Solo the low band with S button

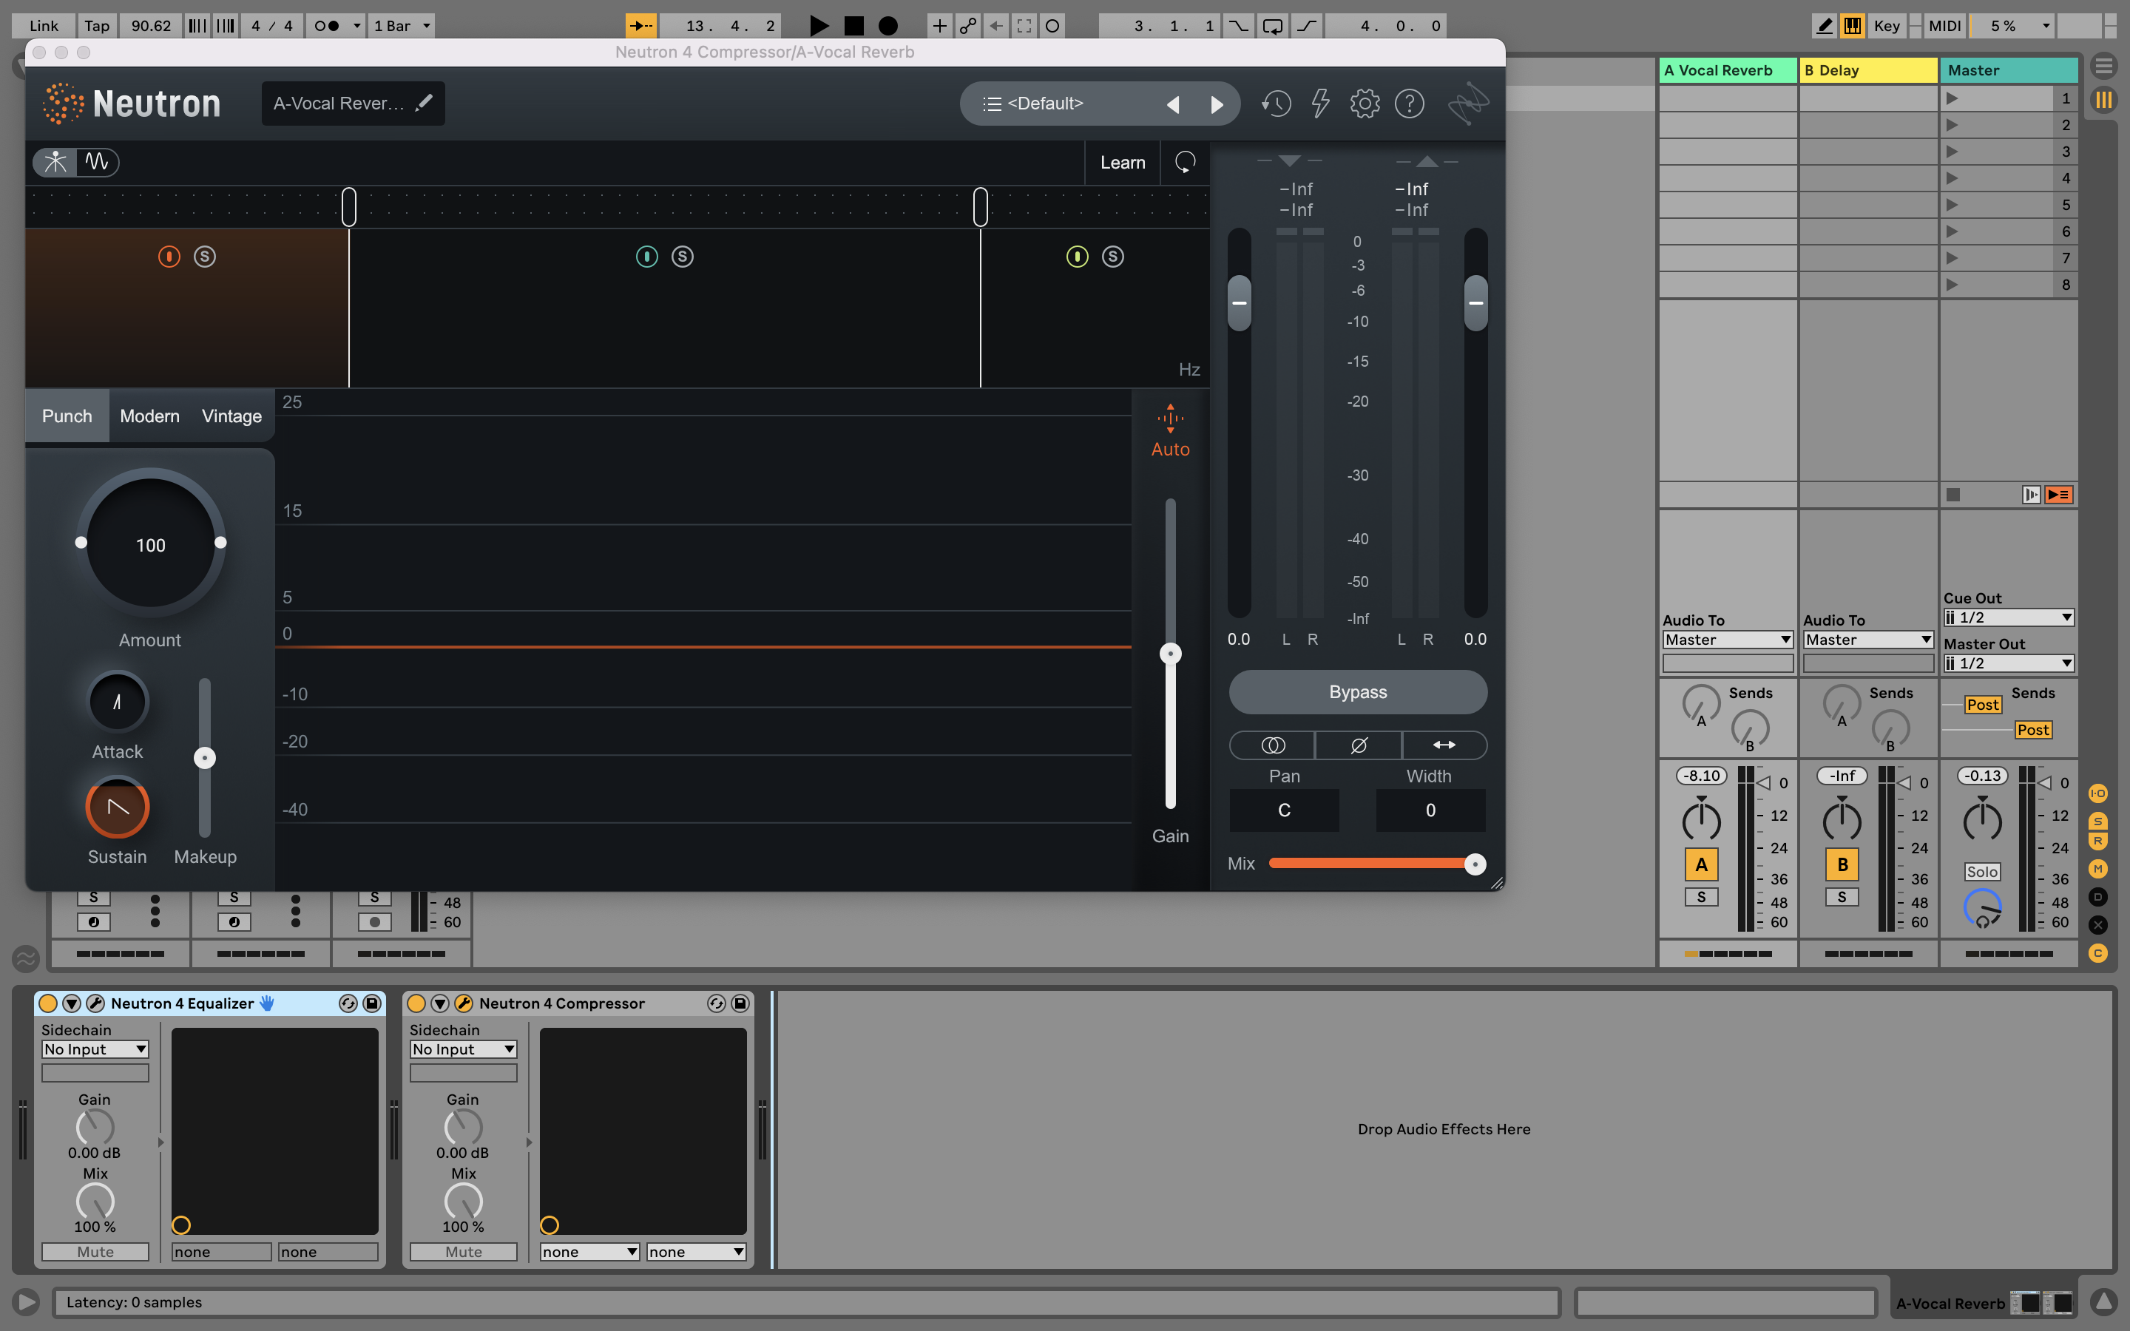[x=204, y=257]
